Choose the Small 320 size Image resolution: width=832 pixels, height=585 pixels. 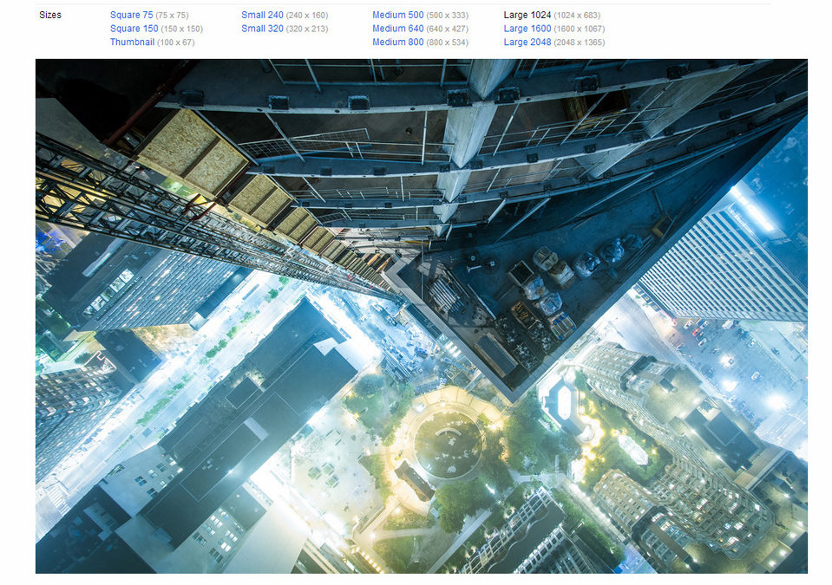coord(262,29)
